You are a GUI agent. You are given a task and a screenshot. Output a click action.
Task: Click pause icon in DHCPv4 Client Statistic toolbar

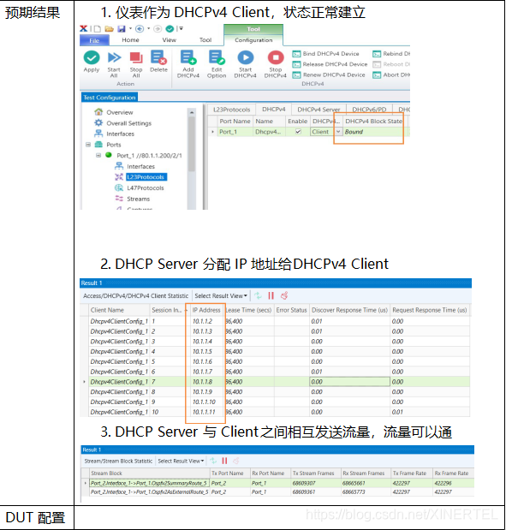click(271, 295)
